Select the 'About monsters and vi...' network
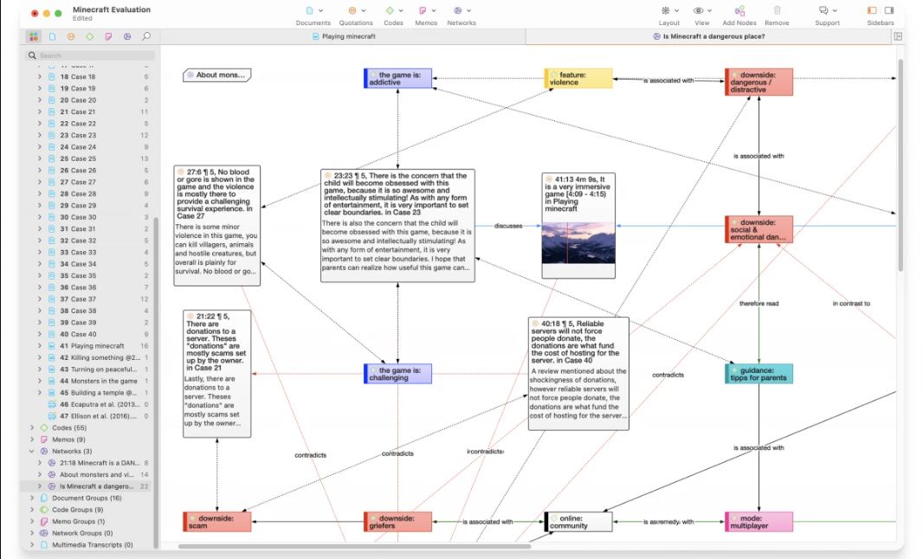 tap(96, 474)
